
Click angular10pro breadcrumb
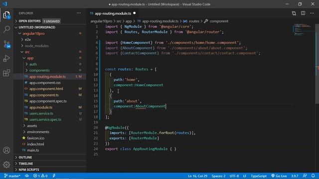coord(101,21)
